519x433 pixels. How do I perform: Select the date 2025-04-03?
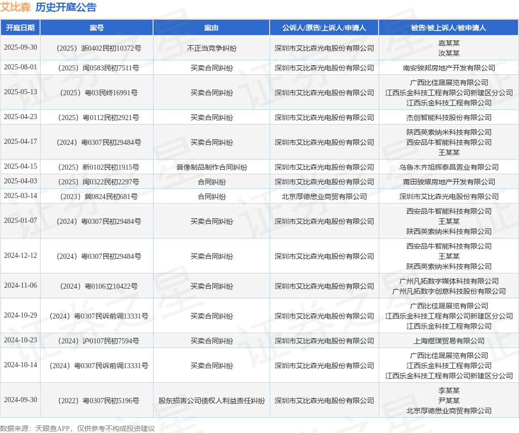pyautogui.click(x=20, y=181)
